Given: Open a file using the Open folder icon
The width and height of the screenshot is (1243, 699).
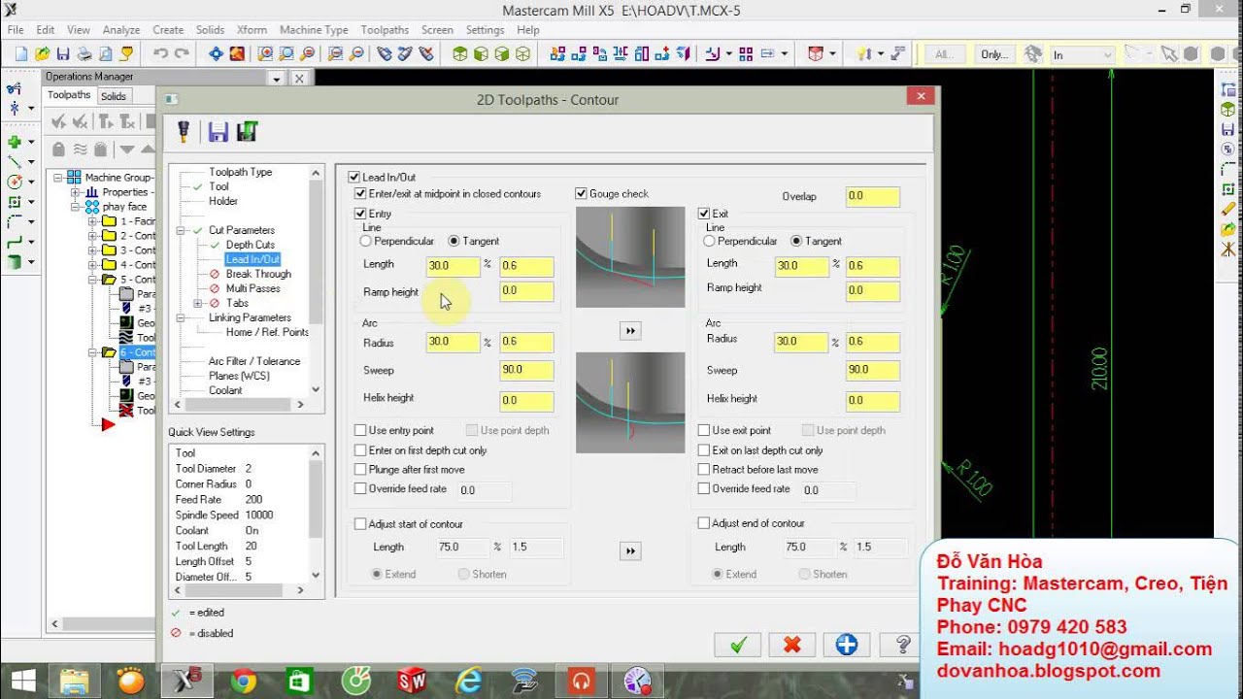Looking at the screenshot, I should pyautogui.click(x=42, y=54).
